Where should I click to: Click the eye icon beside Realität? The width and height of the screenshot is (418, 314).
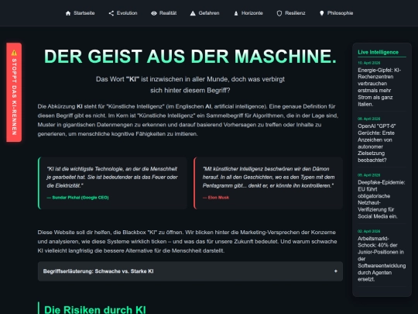154,13
